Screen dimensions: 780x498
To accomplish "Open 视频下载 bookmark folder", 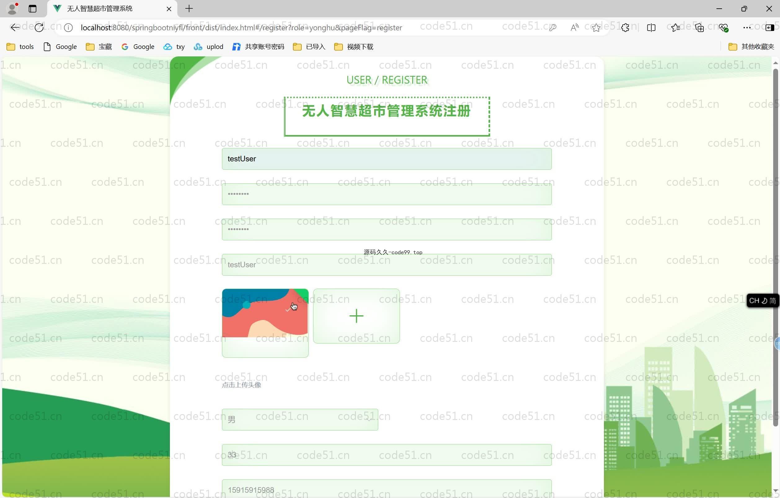I will tap(354, 47).
